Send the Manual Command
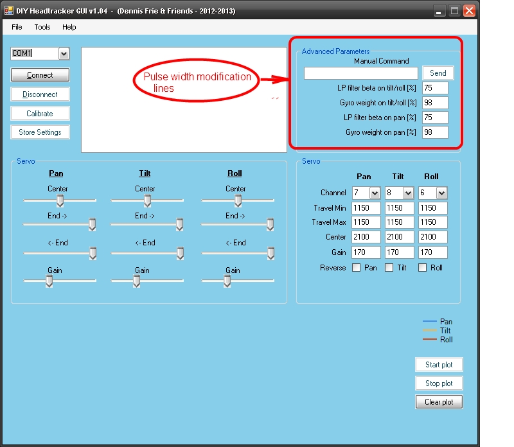Image resolution: width=514 pixels, height=447 pixels. point(438,73)
